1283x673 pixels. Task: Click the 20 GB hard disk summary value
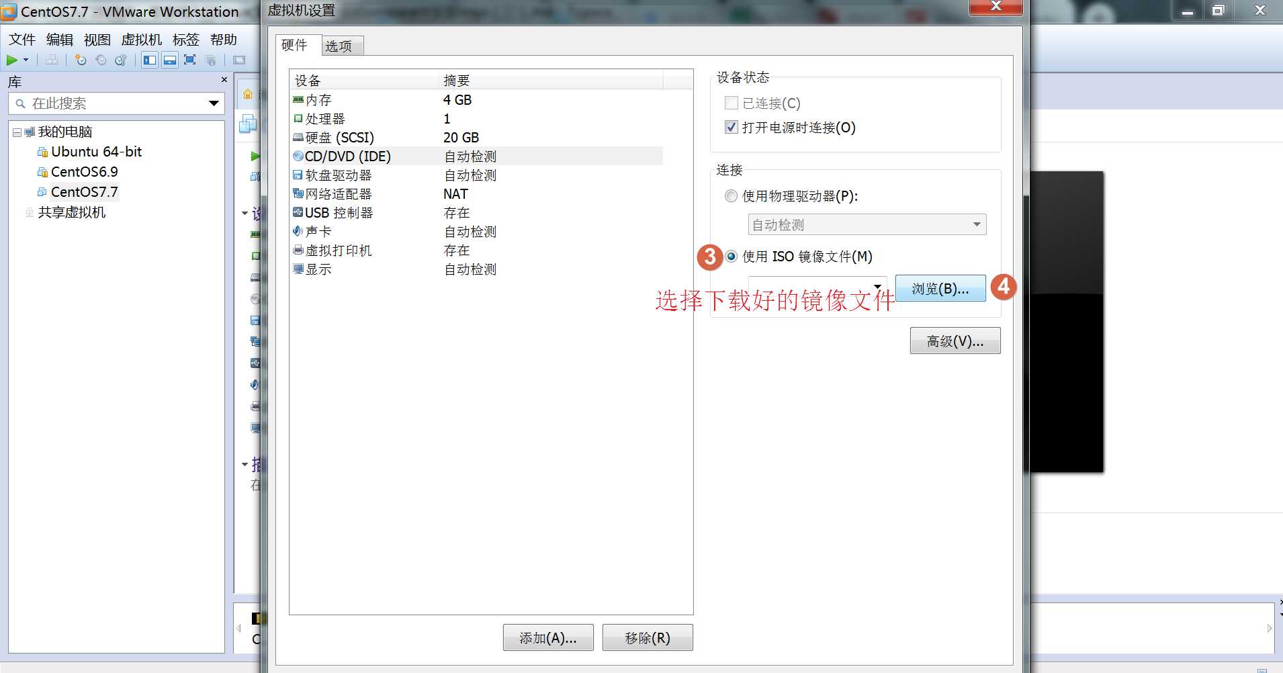point(461,138)
